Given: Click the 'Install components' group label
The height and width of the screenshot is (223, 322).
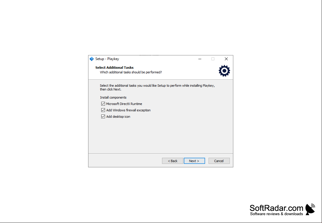Looking at the screenshot, I should tap(113, 97).
